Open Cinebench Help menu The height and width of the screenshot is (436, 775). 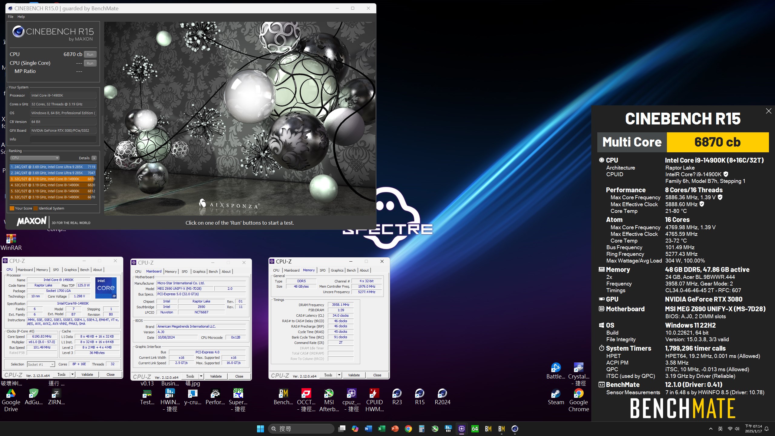coord(21,17)
